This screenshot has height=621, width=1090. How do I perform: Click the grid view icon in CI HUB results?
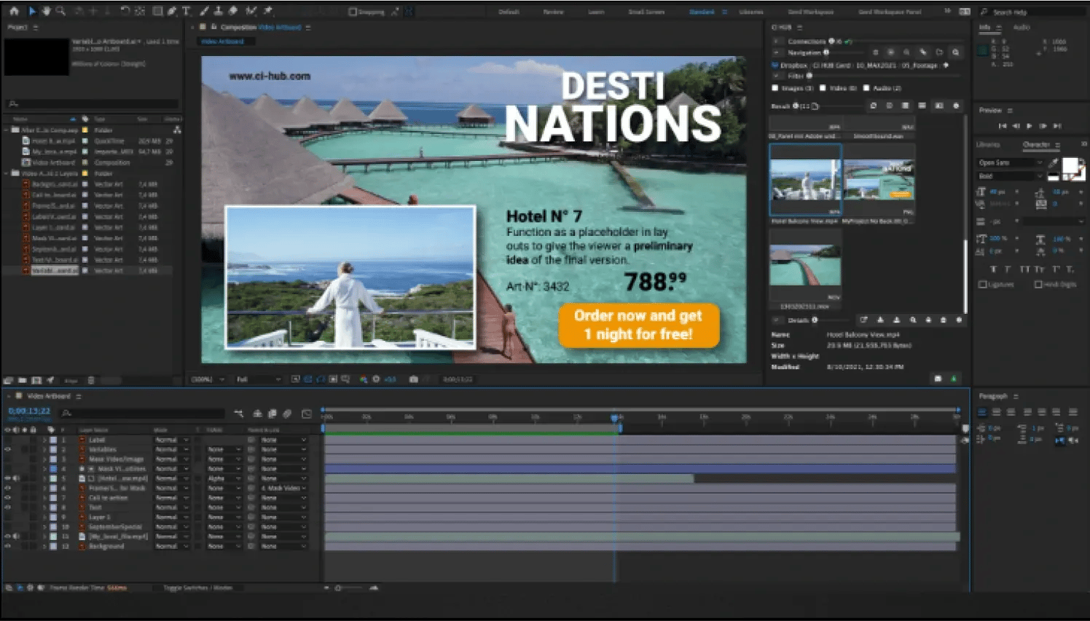click(x=906, y=106)
